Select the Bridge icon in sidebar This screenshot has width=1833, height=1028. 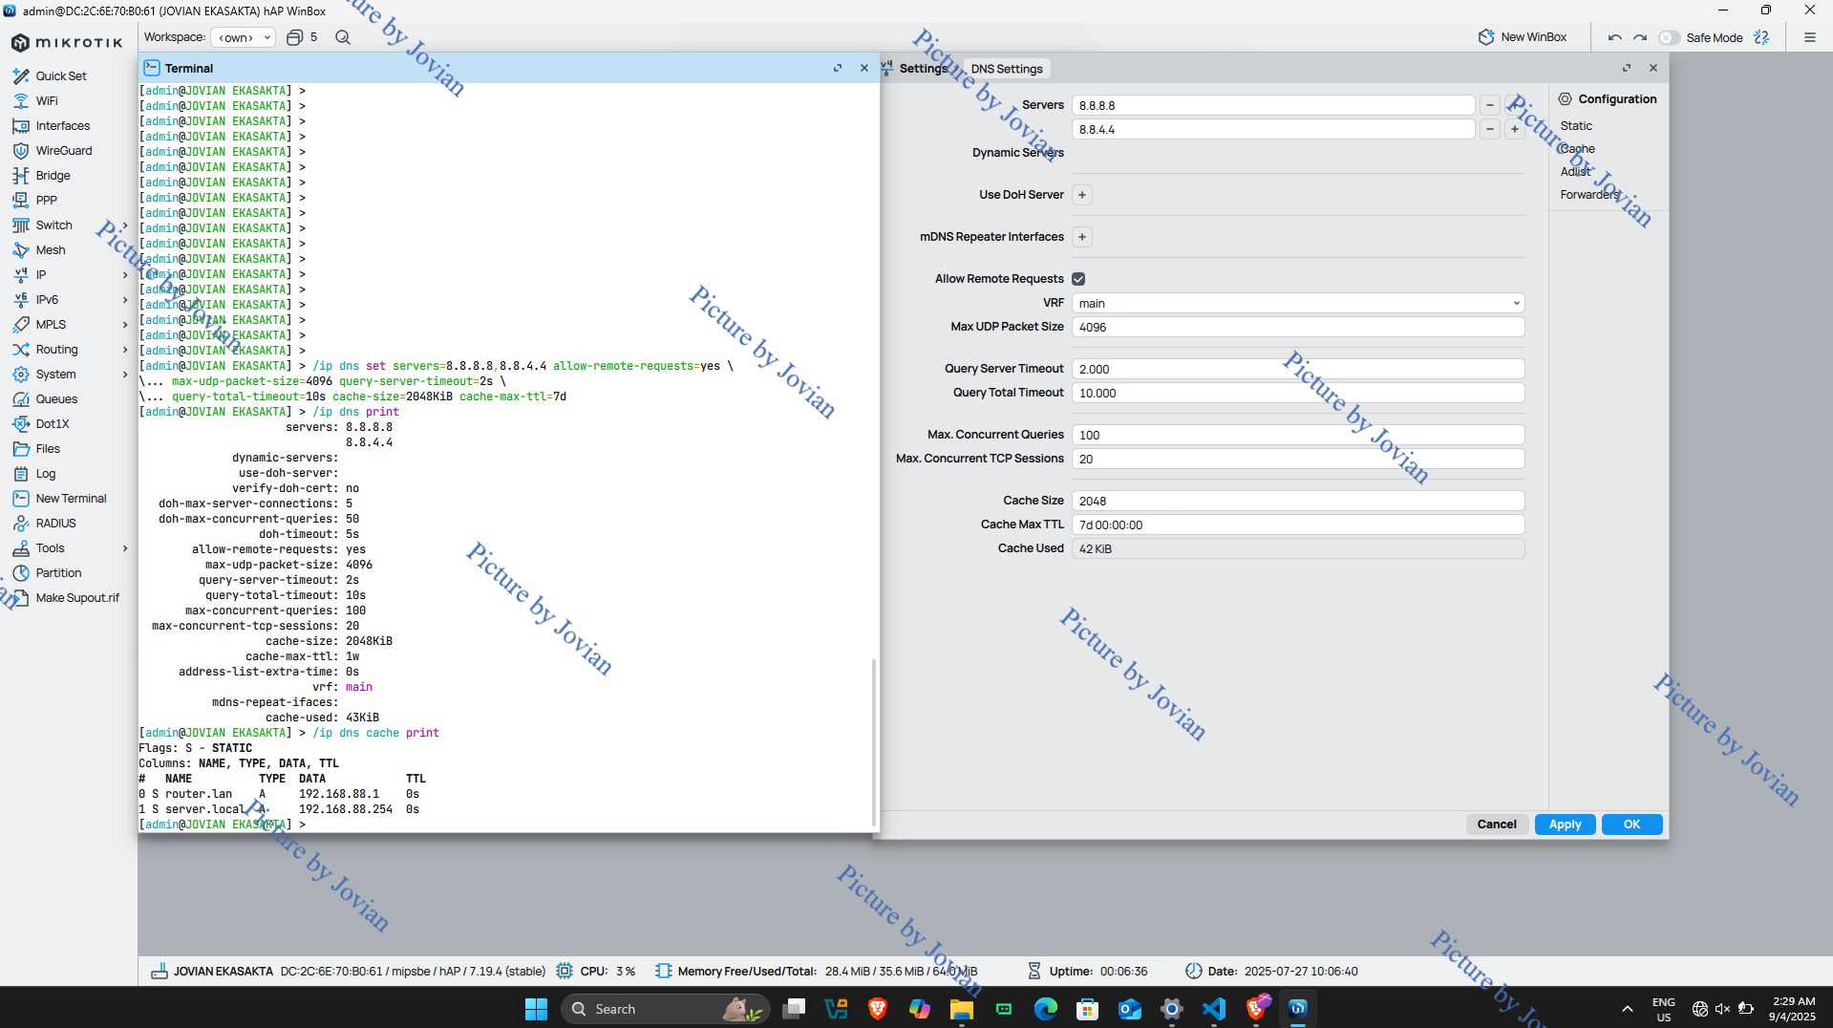(x=21, y=176)
